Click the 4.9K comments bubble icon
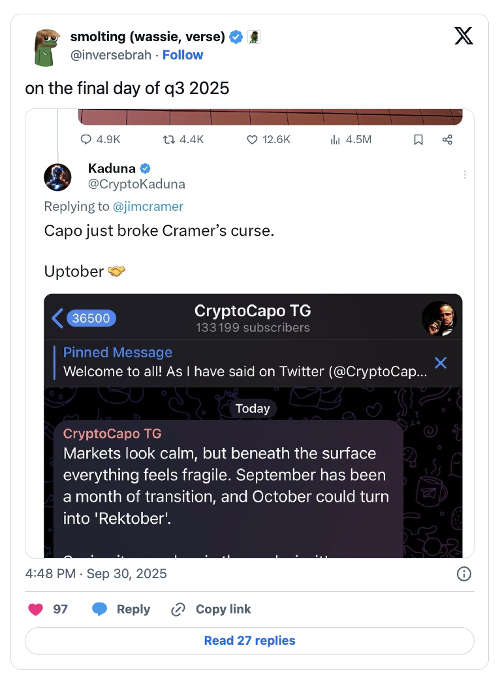Viewport: 500px width, 682px height. (x=86, y=140)
